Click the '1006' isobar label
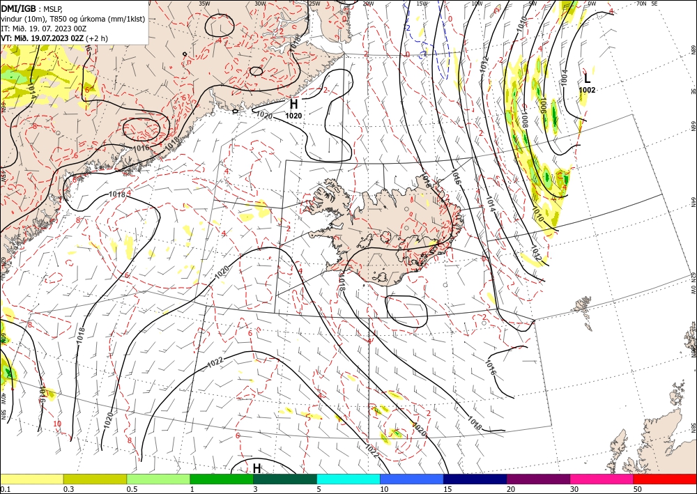The height and width of the screenshot is (494, 697). tap(542, 106)
